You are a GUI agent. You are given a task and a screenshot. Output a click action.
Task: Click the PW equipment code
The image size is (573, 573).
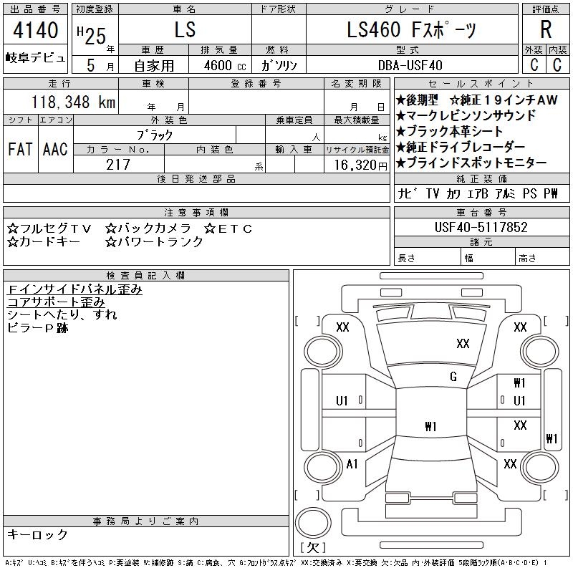551,193
